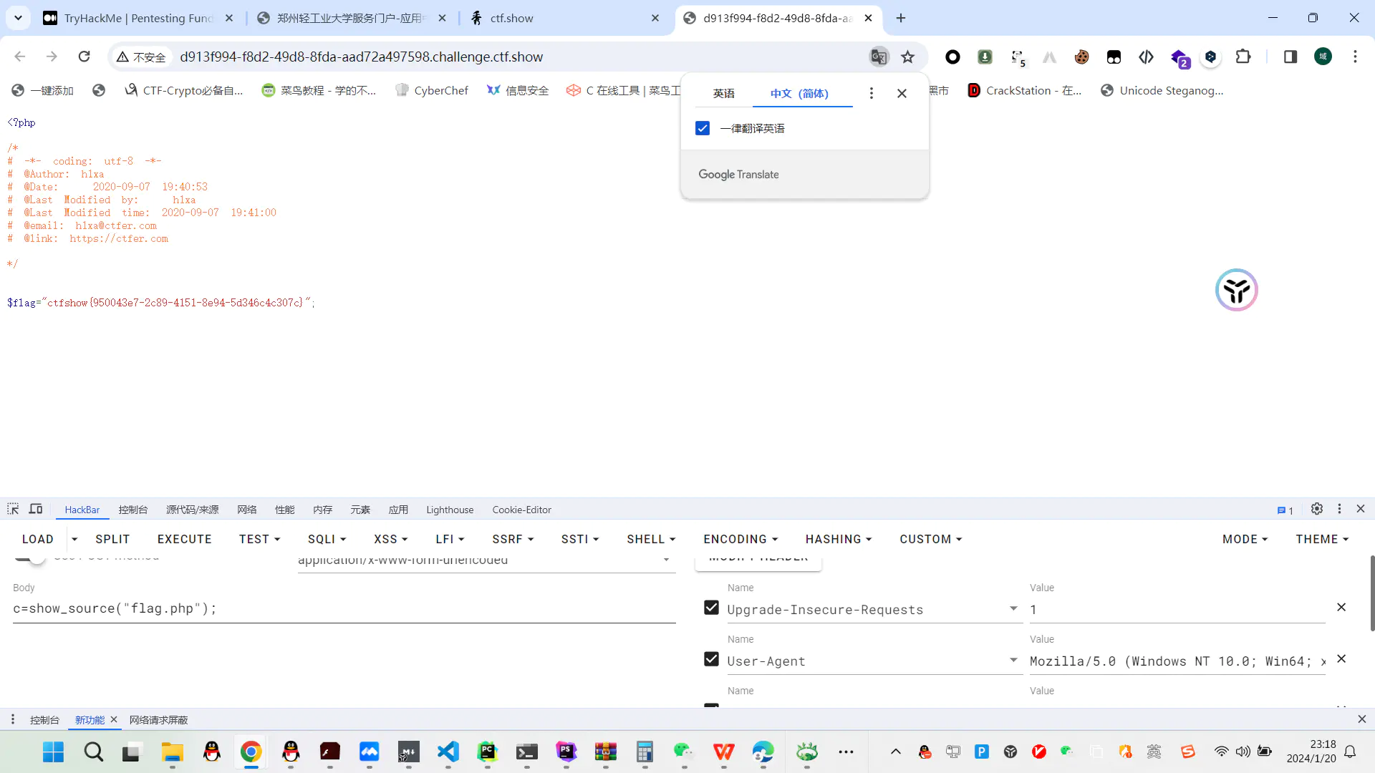Bookmark this page with the star icon

pyautogui.click(x=908, y=57)
